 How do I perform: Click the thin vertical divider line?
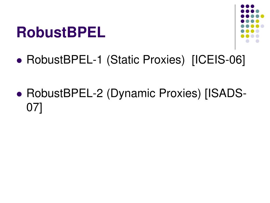click(x=235, y=27)
